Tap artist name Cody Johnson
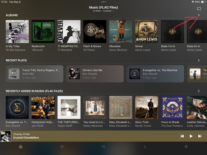 point(196,126)
